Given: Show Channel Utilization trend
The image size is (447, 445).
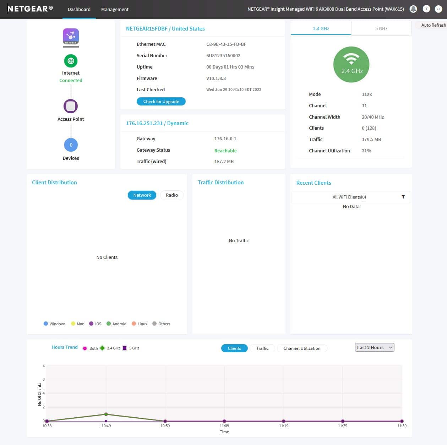Looking at the screenshot, I should (x=302, y=348).
